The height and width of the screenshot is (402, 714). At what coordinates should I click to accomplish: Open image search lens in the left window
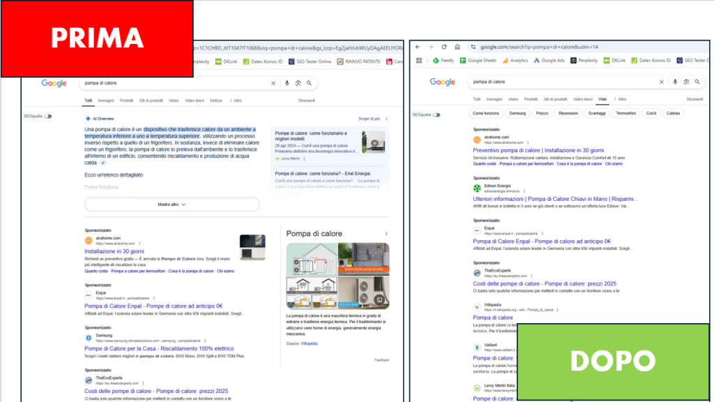click(298, 84)
